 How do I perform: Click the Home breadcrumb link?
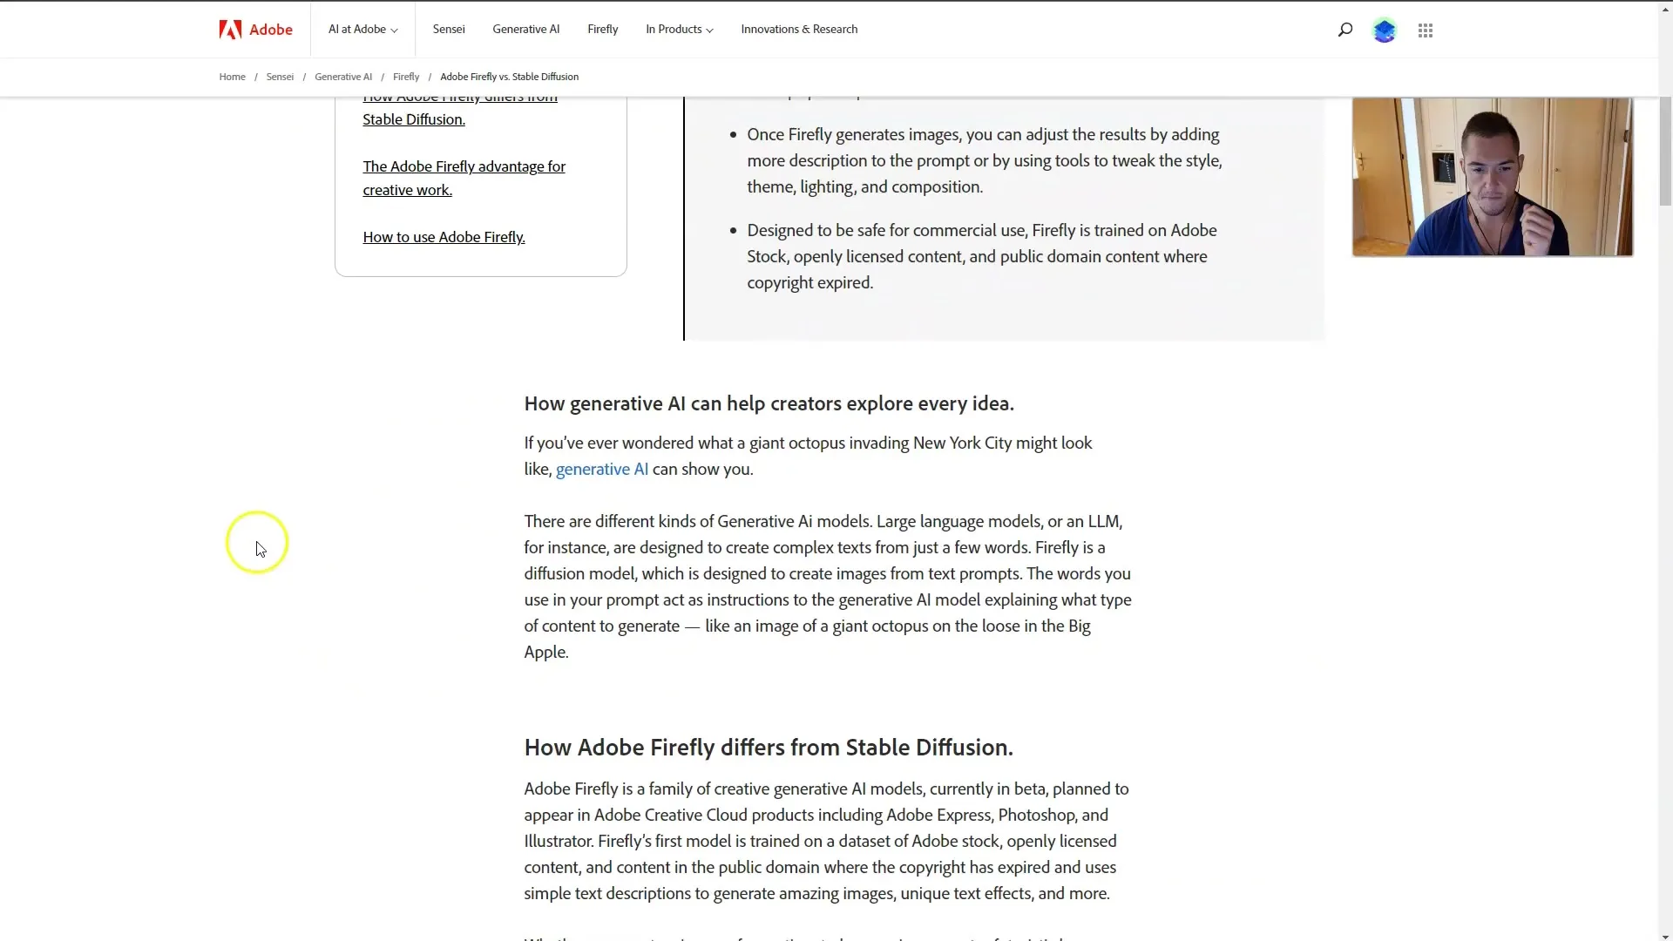(232, 77)
